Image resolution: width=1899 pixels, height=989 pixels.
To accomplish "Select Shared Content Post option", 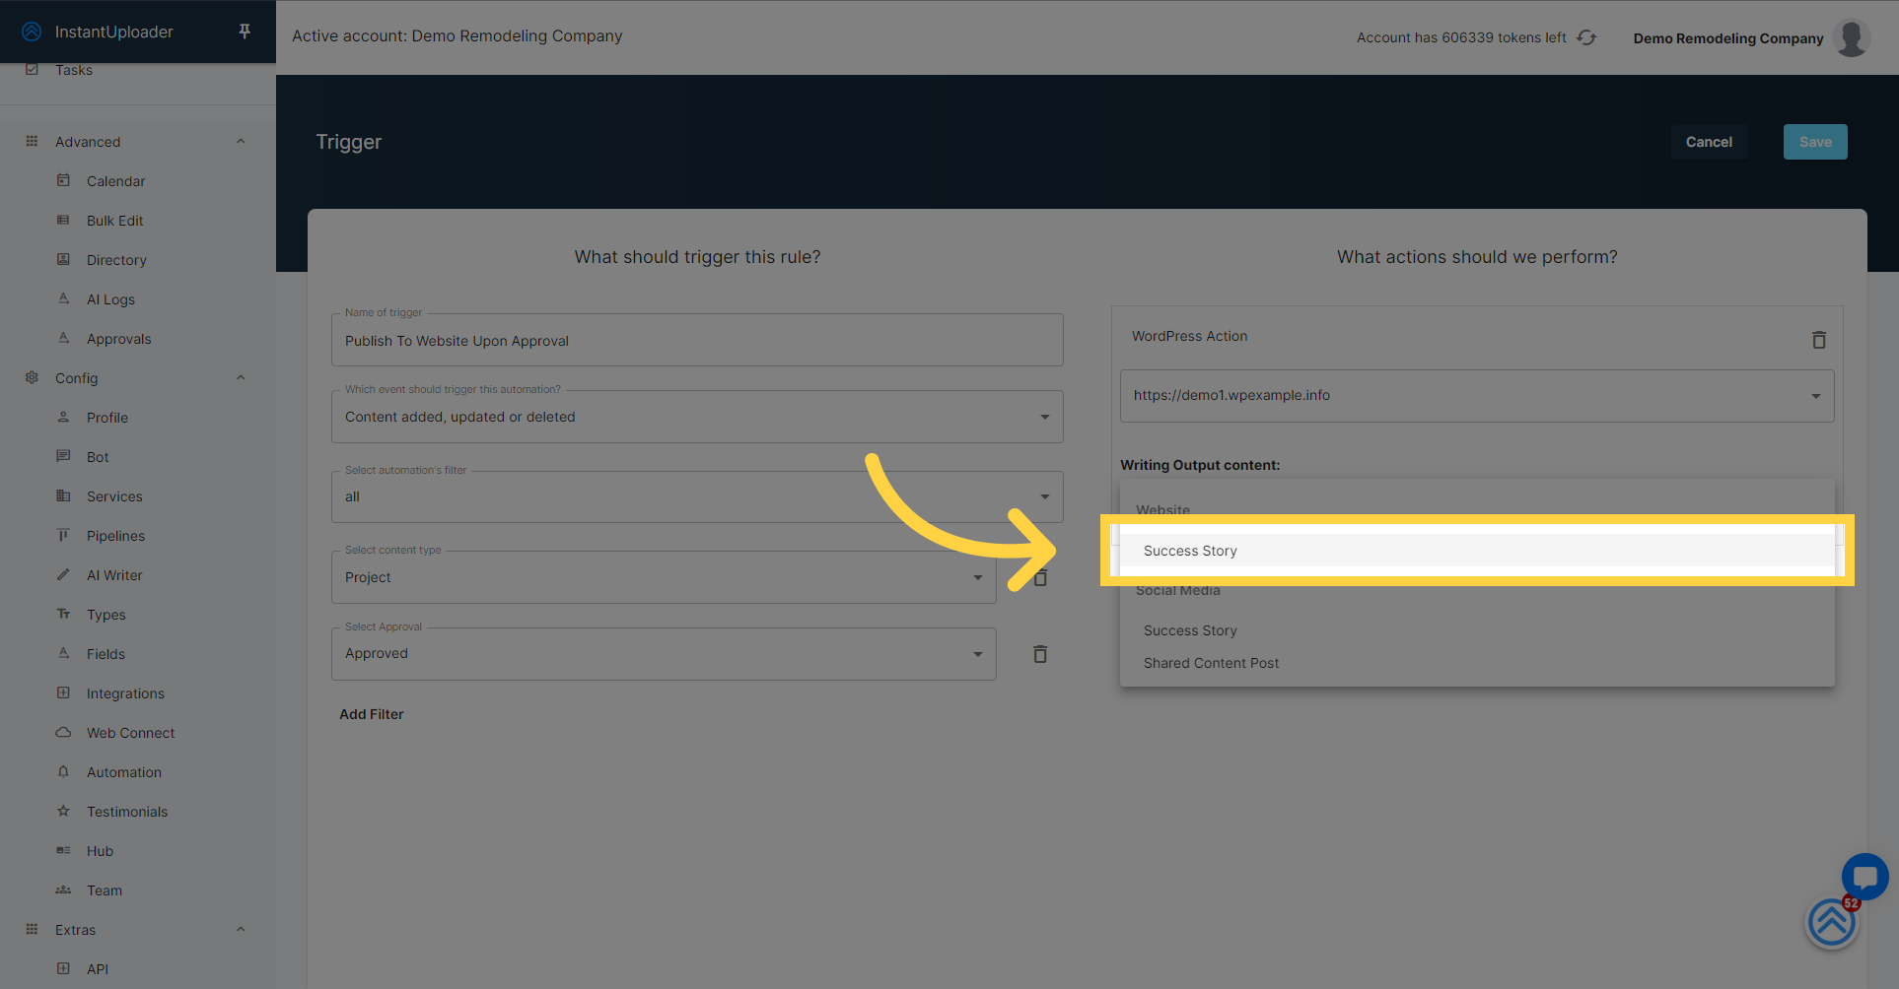I will pos(1477,663).
